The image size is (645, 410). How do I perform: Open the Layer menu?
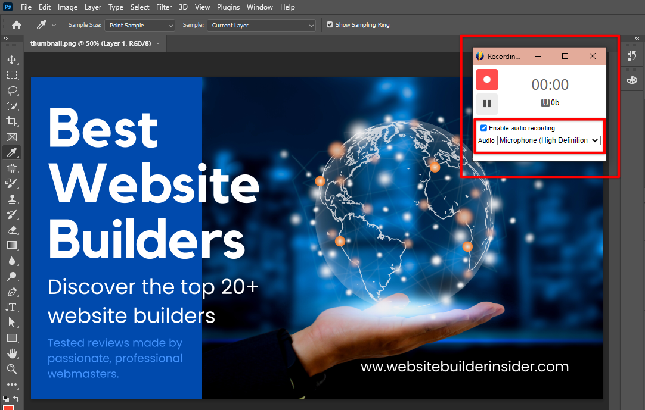point(93,7)
